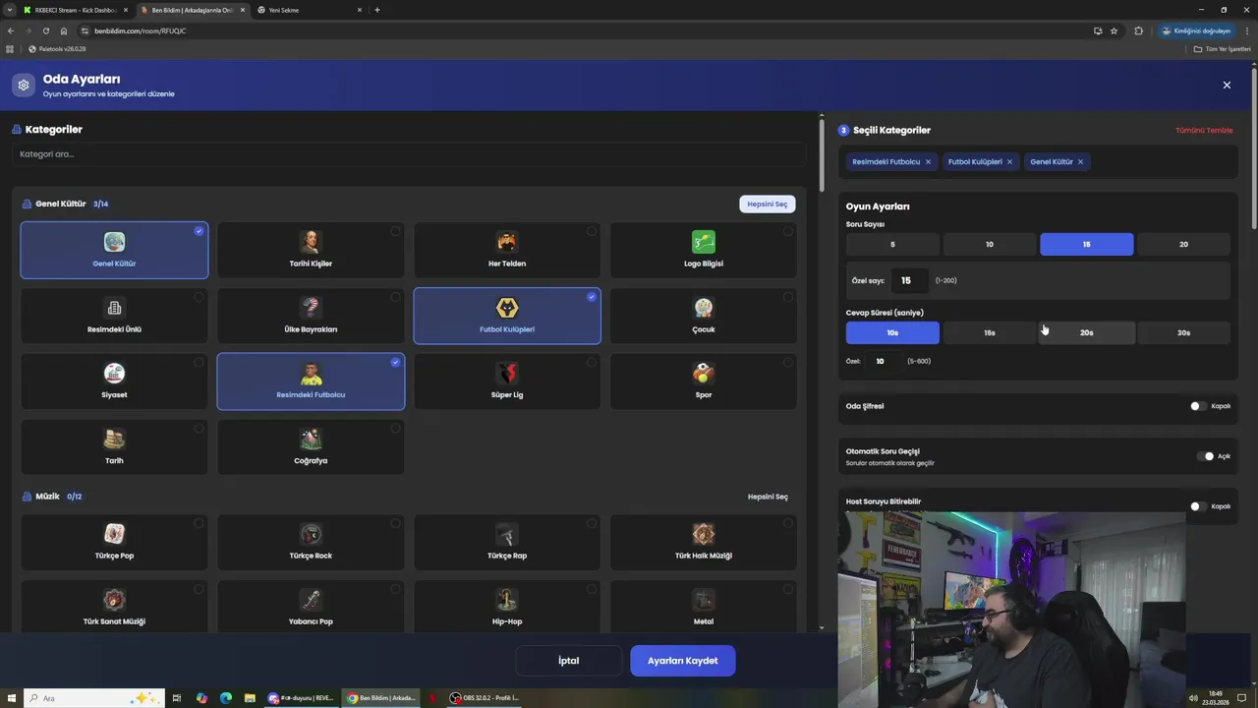Pick the Yabancı Pop music icon
1258x708 pixels.
tap(311, 600)
